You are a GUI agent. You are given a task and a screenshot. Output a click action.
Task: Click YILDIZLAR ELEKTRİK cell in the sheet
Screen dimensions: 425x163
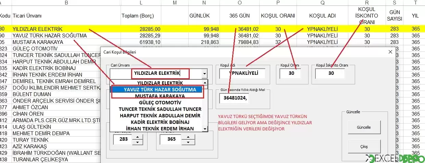pos(66,29)
